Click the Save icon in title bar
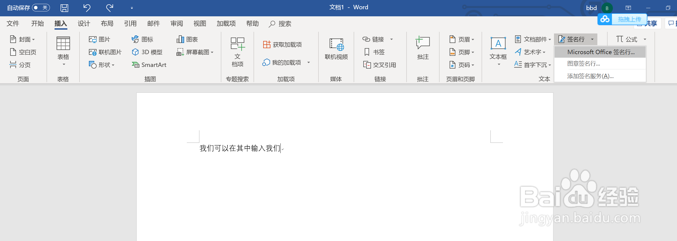The height and width of the screenshot is (241, 677). tap(64, 8)
